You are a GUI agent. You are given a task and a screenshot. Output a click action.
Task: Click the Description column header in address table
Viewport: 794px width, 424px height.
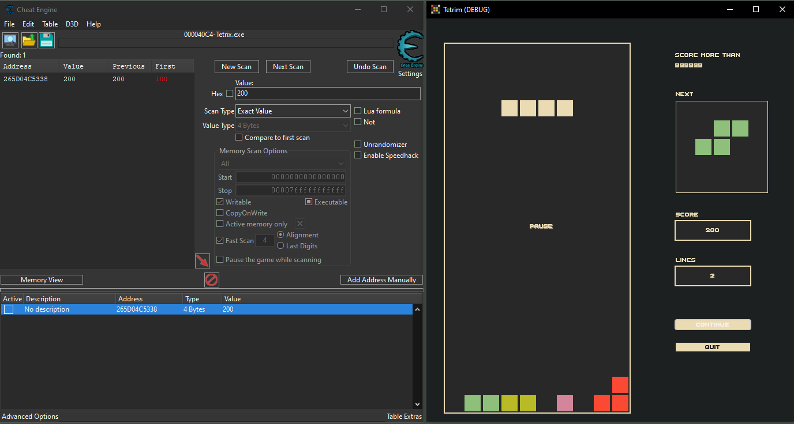[69, 299]
